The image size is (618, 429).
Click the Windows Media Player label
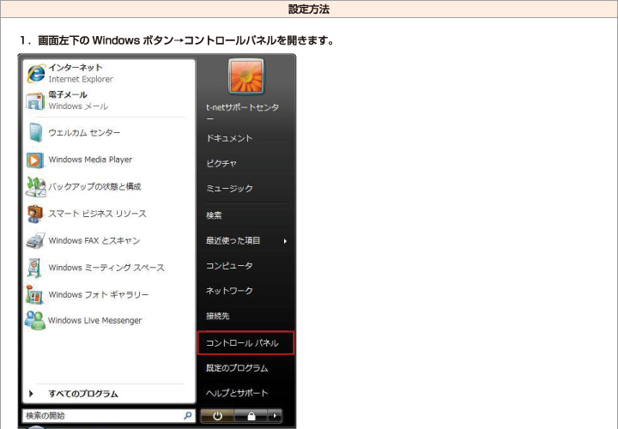[x=90, y=160]
